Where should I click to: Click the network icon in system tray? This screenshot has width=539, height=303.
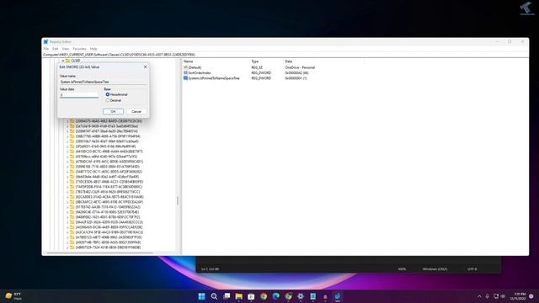pos(496,296)
